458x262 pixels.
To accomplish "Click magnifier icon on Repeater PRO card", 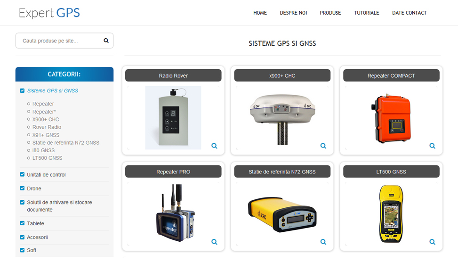I will click(x=214, y=242).
